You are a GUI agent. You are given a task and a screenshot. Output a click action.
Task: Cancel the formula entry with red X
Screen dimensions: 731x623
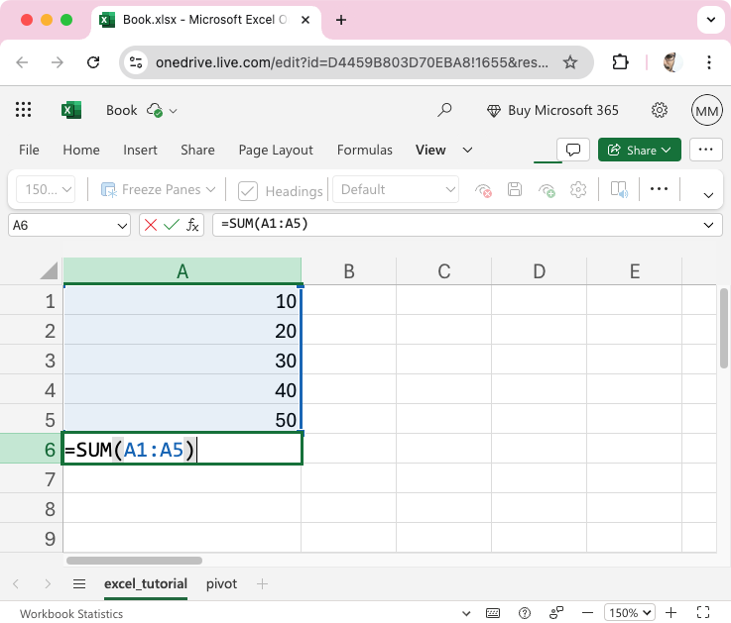(151, 226)
